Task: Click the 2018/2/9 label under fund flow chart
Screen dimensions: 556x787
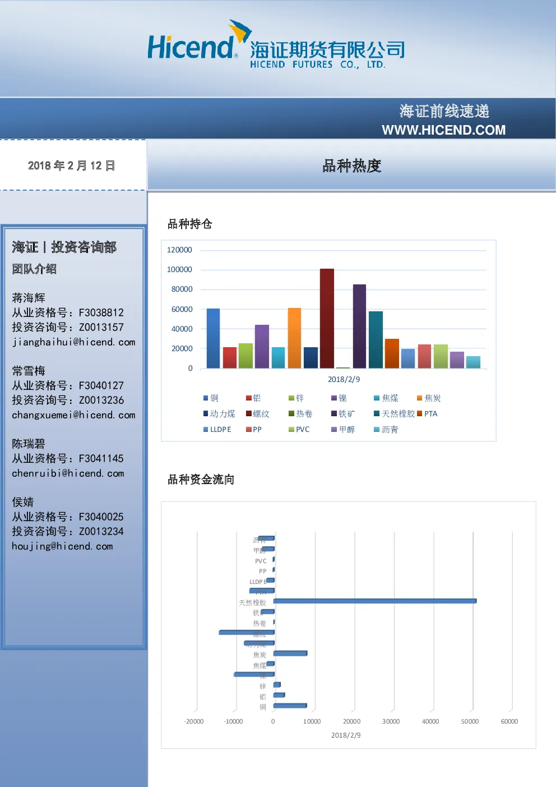Action: [346, 735]
